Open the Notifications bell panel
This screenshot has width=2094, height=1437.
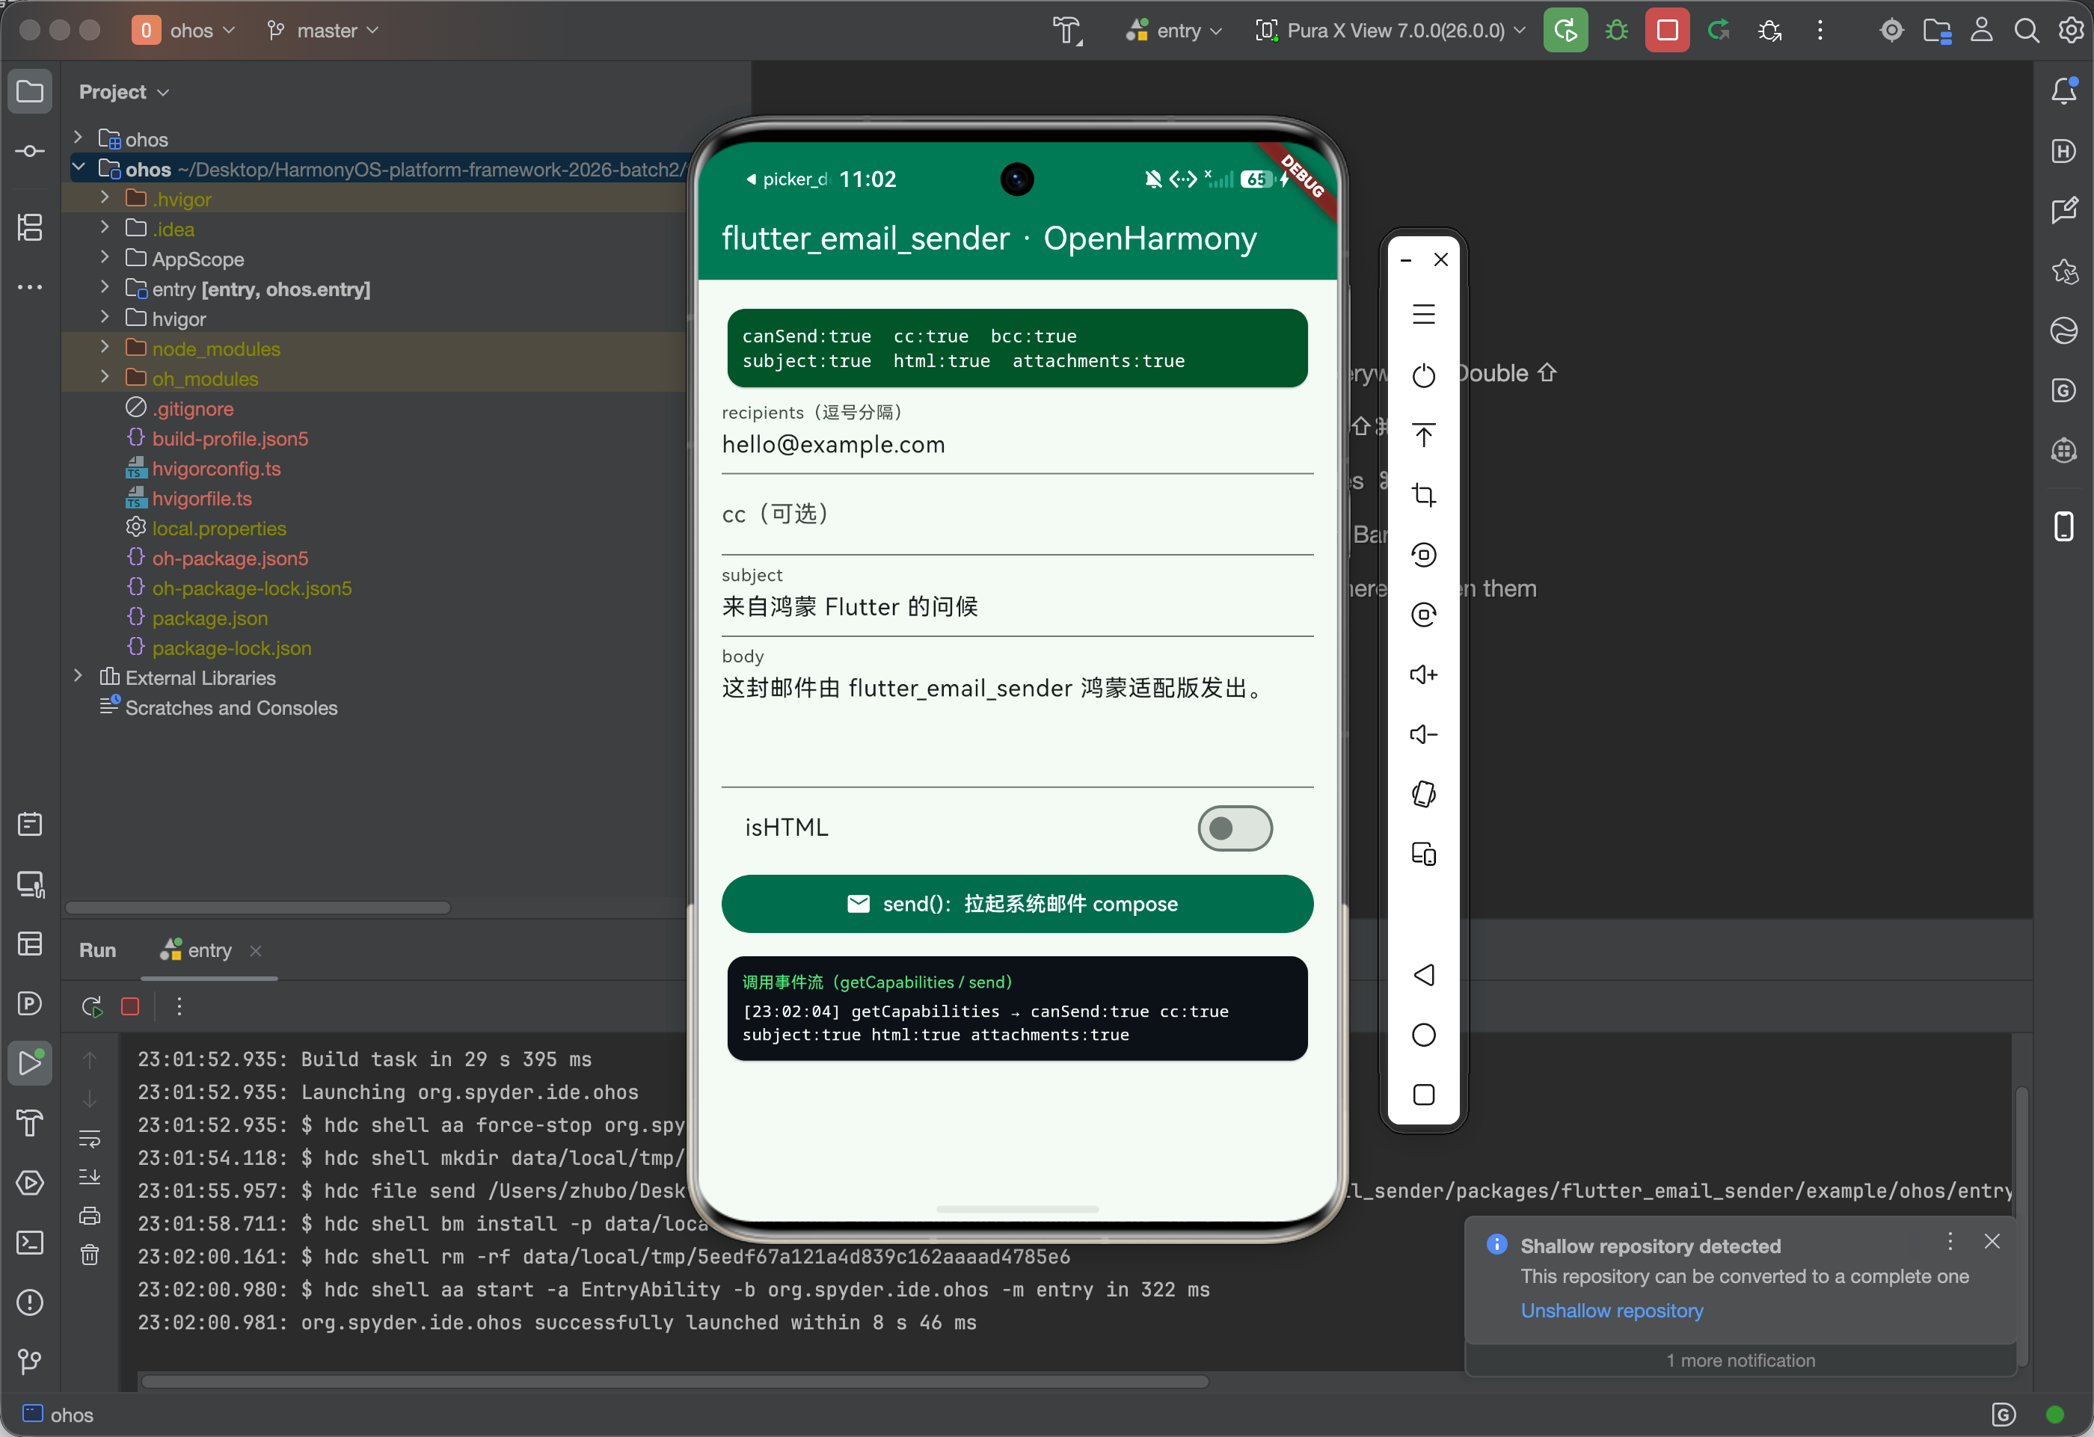tap(2063, 91)
